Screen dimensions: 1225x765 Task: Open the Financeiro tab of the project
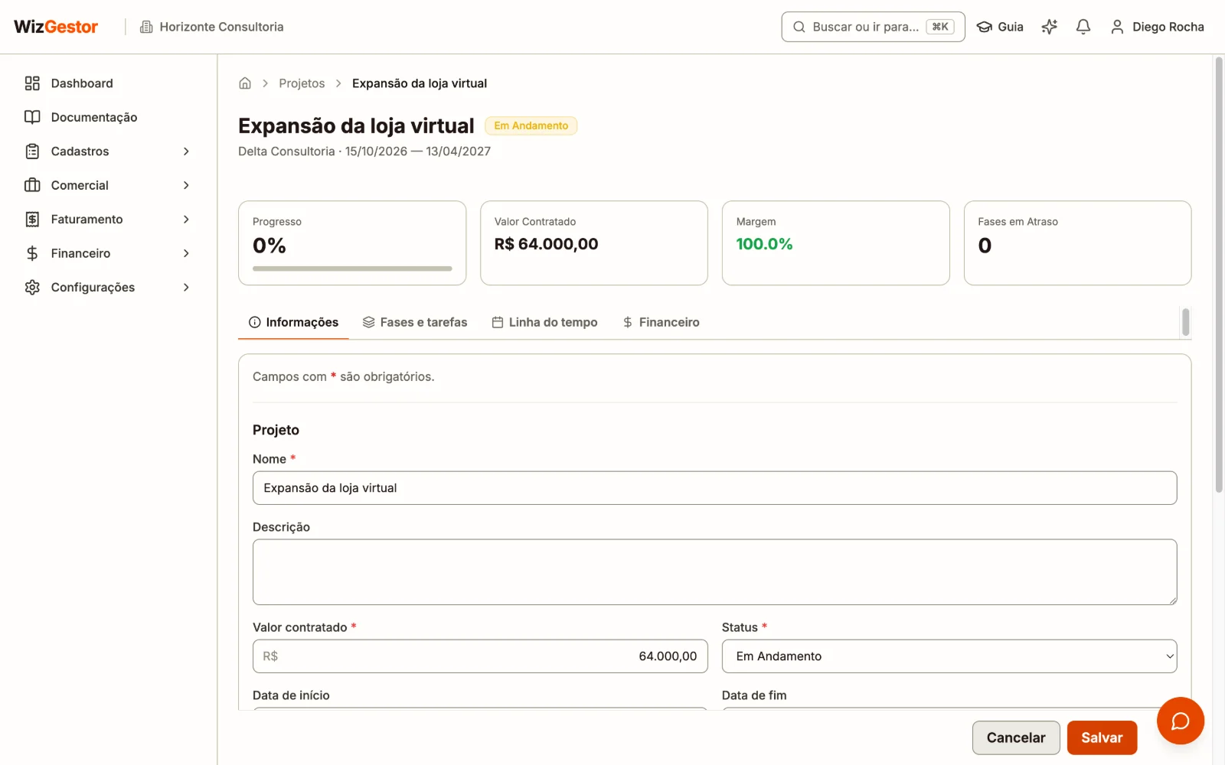click(x=661, y=323)
